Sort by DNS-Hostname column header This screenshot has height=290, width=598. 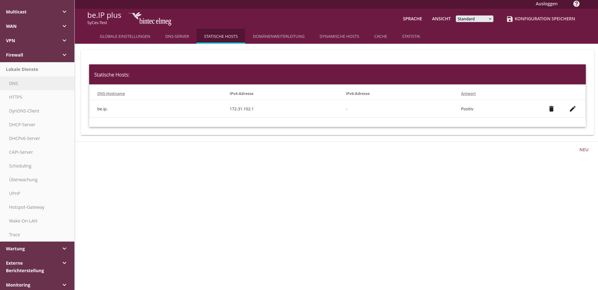point(111,94)
